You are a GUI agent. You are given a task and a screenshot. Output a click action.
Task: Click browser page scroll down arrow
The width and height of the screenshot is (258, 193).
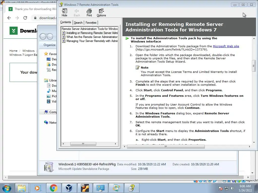tap(252, 173)
